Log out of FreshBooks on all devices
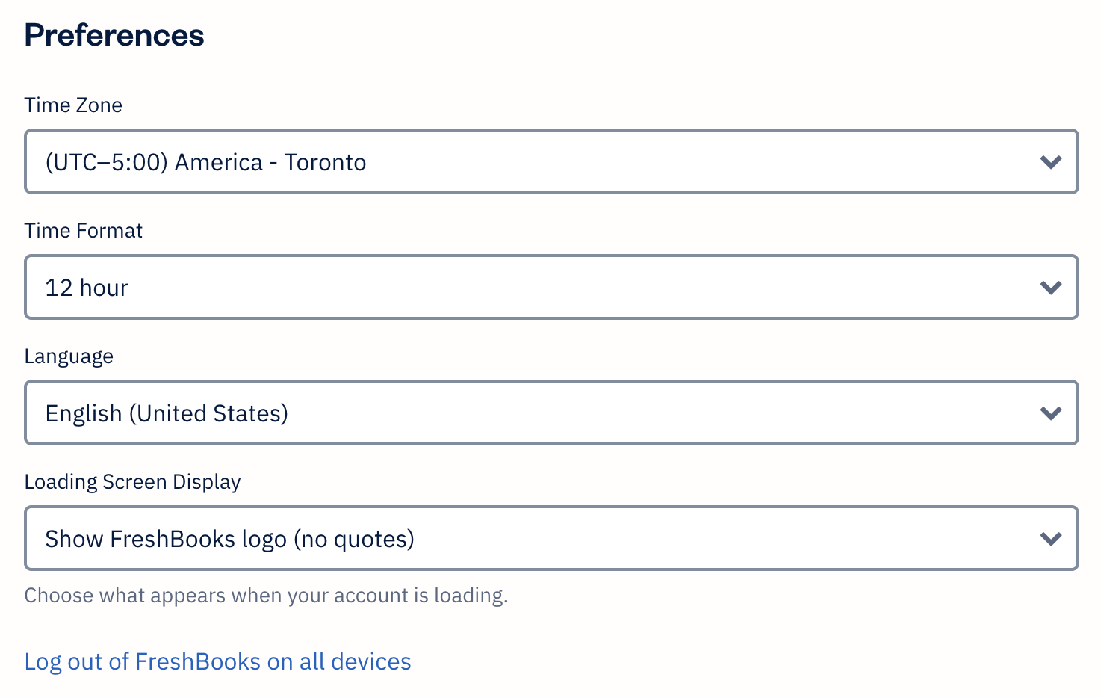The image size is (1101, 698). pos(217,661)
